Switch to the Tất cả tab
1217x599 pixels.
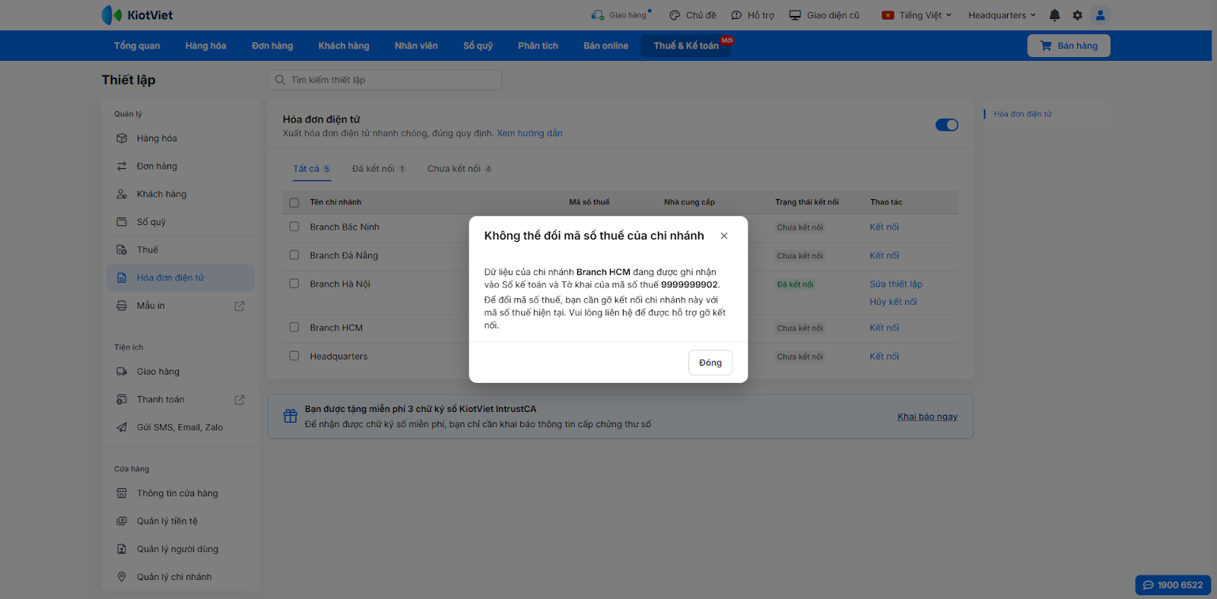[x=312, y=169]
